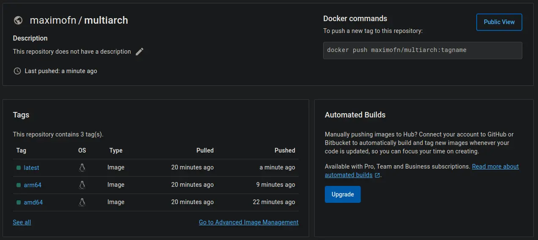Click the green status dot for arm64 tag
538x240 pixels.
pyautogui.click(x=19, y=185)
